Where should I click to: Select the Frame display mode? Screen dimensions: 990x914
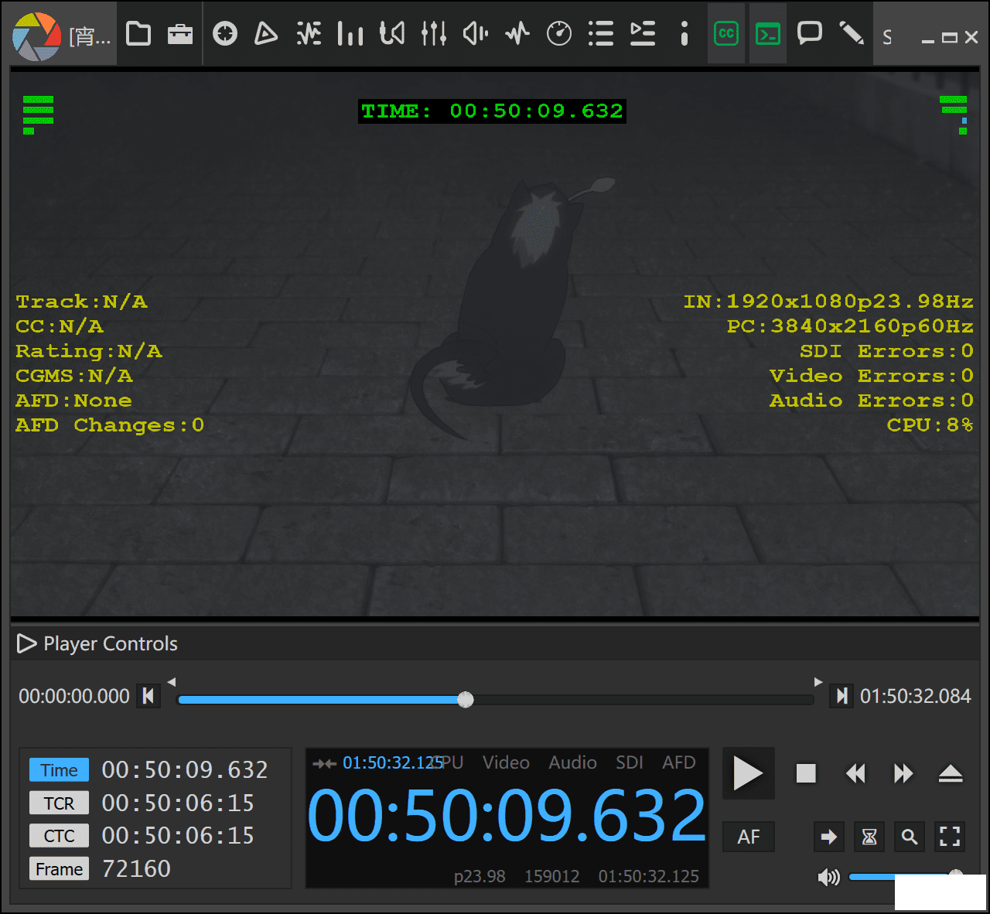coord(60,869)
